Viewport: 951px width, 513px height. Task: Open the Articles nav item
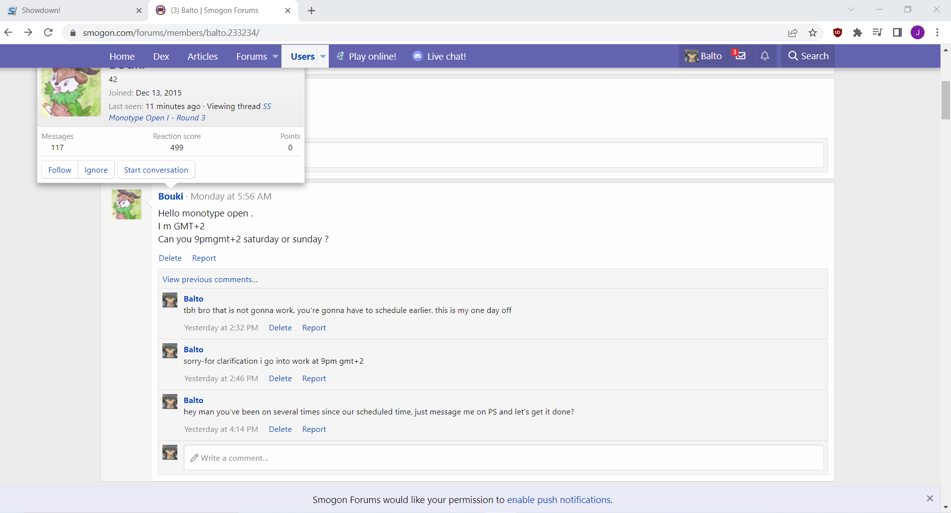point(202,57)
